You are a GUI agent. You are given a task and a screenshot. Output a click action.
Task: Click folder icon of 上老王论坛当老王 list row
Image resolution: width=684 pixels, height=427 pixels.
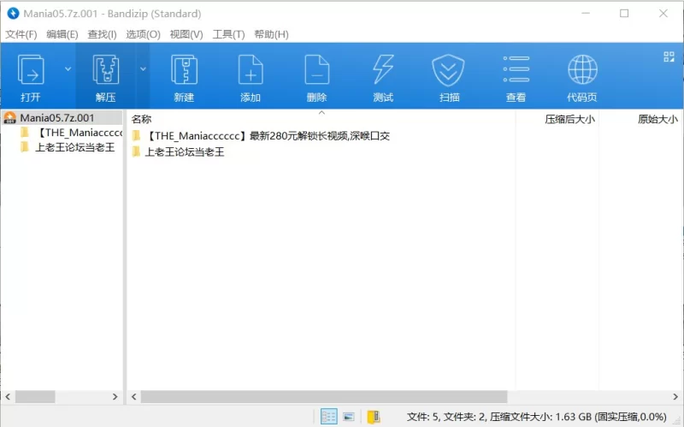pos(137,151)
